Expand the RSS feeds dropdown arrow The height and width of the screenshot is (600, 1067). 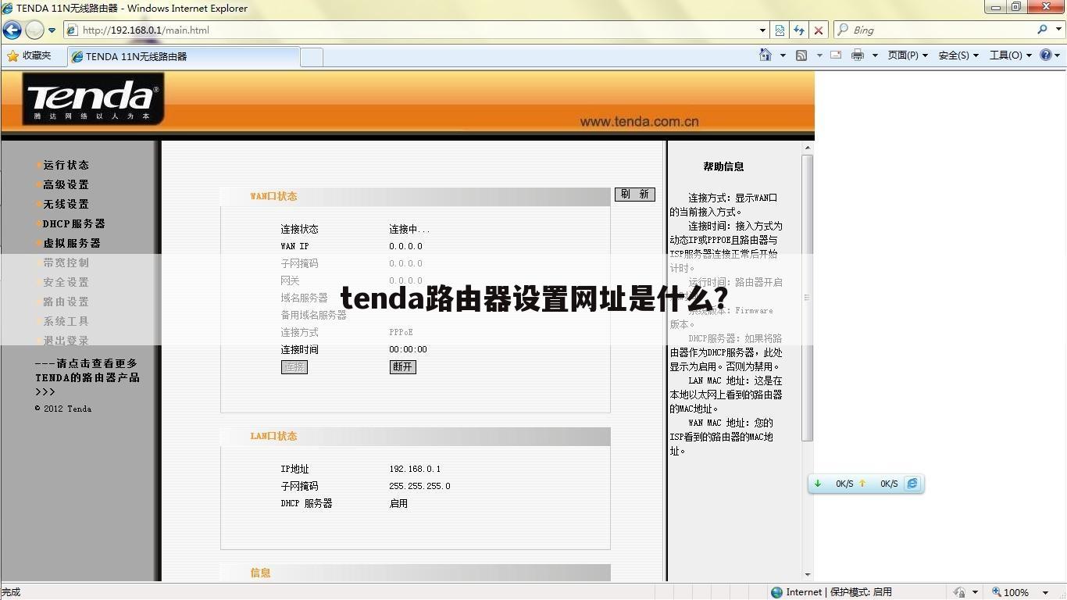[x=819, y=55]
